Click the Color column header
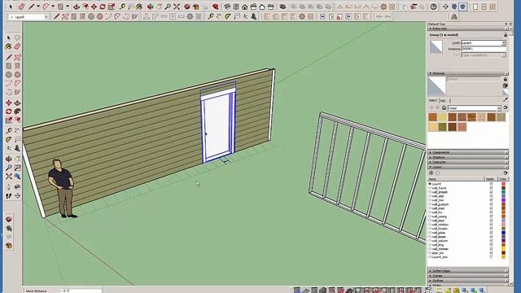The image size is (521, 293). pyautogui.click(x=503, y=179)
